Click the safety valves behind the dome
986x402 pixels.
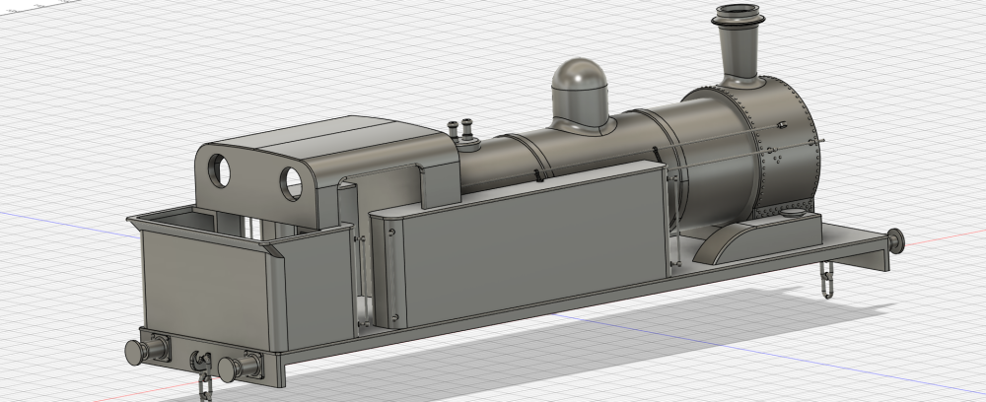pos(461,134)
